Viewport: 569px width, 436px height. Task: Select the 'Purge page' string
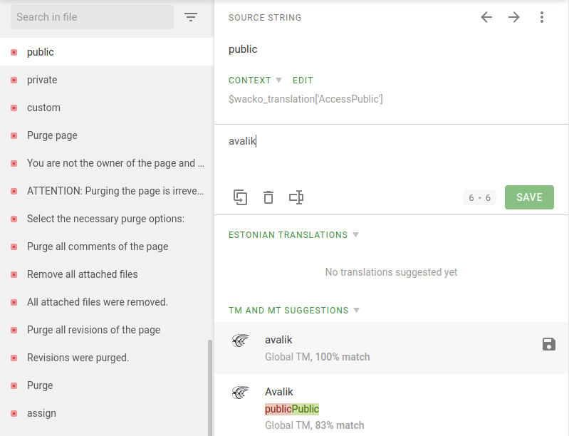pyautogui.click(x=52, y=135)
